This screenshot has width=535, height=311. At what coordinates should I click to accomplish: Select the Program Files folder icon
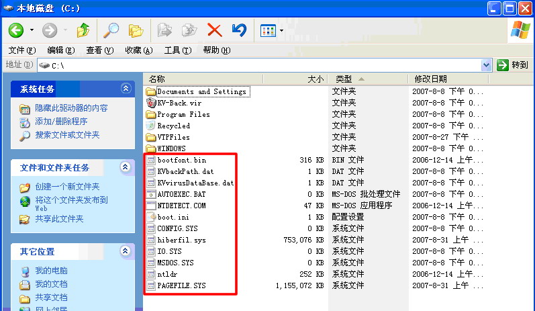[151, 115]
